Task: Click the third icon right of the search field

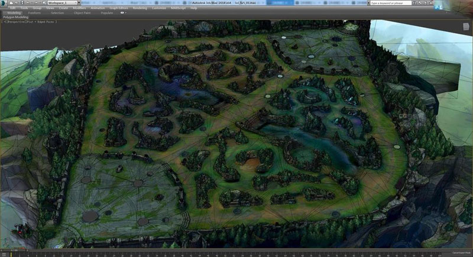Action: point(426,3)
